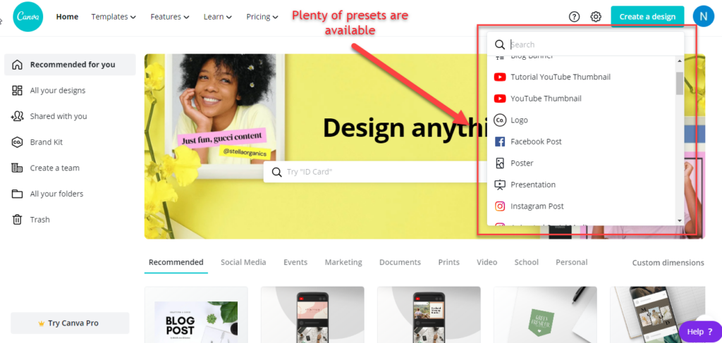
Task: Choose the Facebook Post preset icon
Action: pyautogui.click(x=500, y=142)
